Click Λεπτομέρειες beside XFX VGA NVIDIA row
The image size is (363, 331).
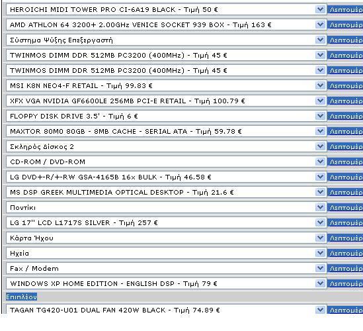345,101
